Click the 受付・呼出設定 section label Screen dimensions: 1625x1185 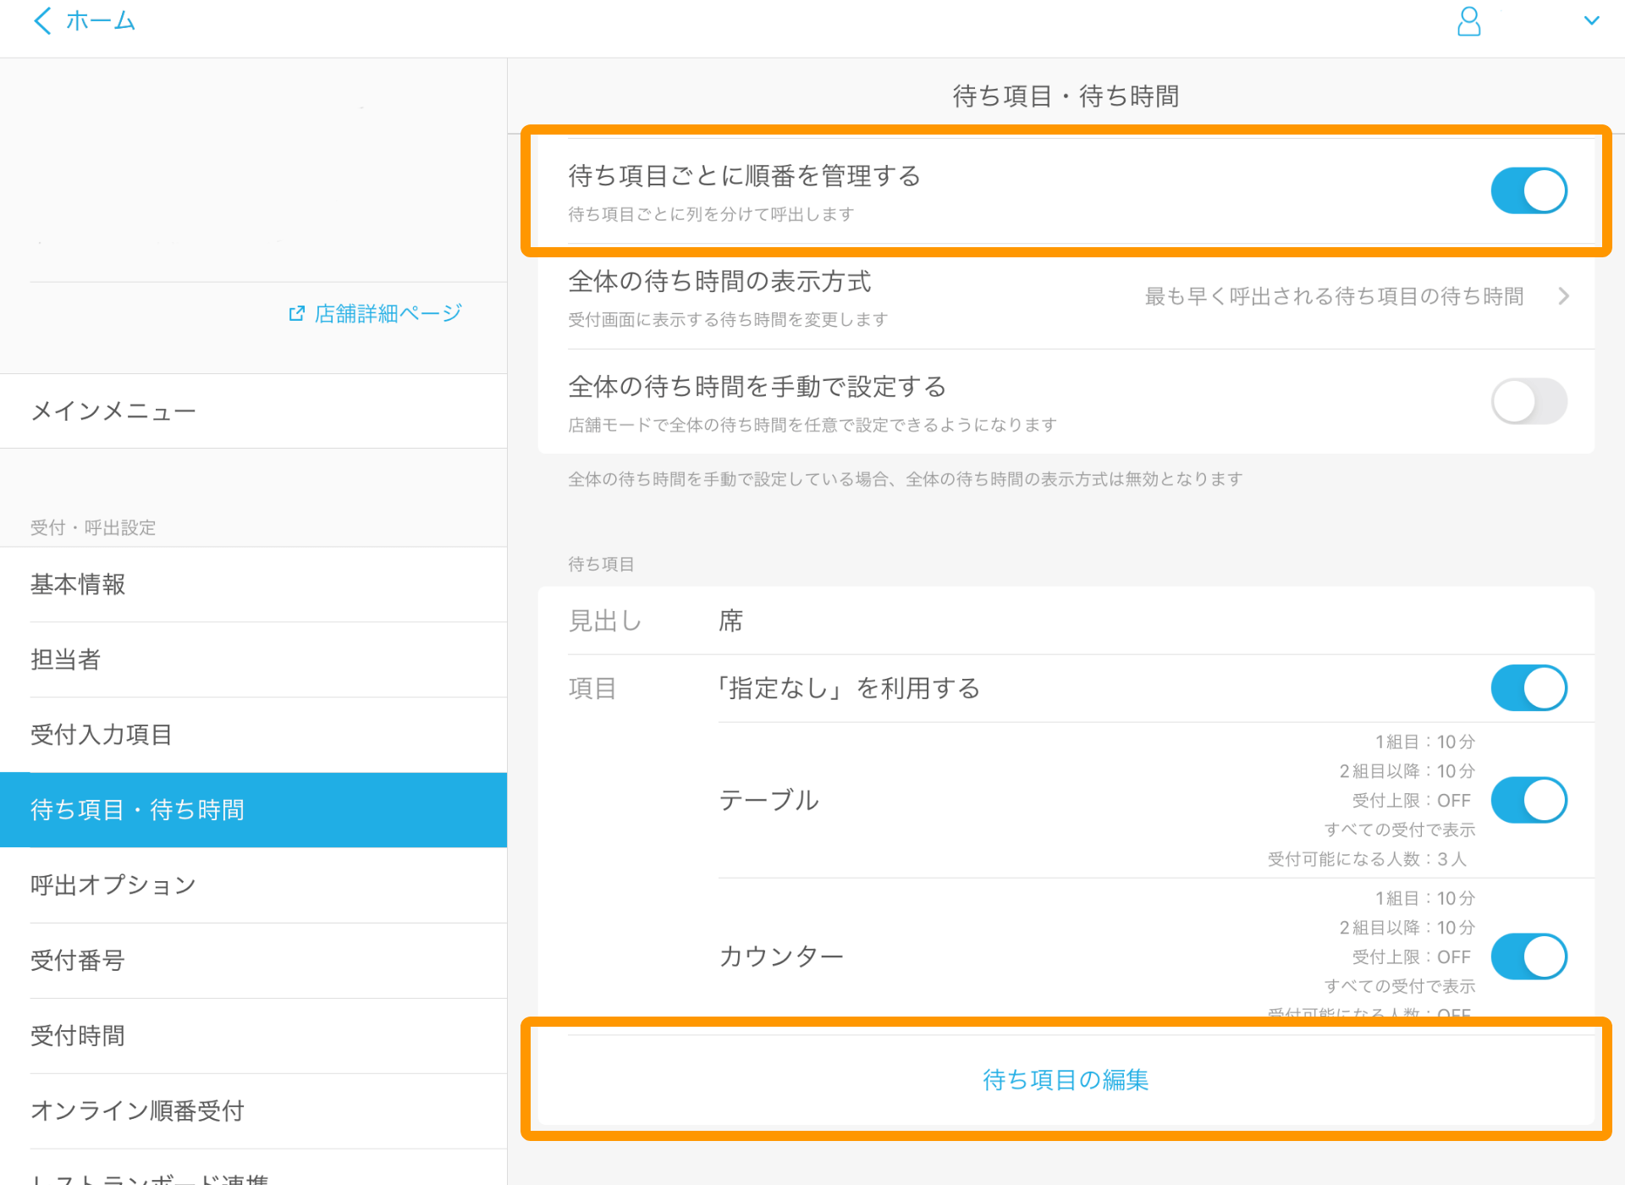coord(93,527)
